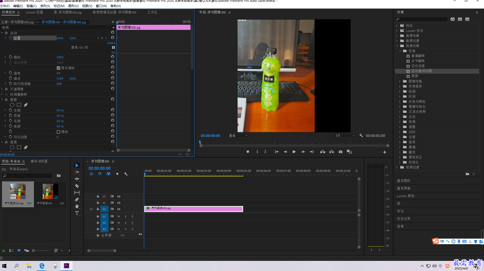Open the Program monitor button editor plus

385,152
